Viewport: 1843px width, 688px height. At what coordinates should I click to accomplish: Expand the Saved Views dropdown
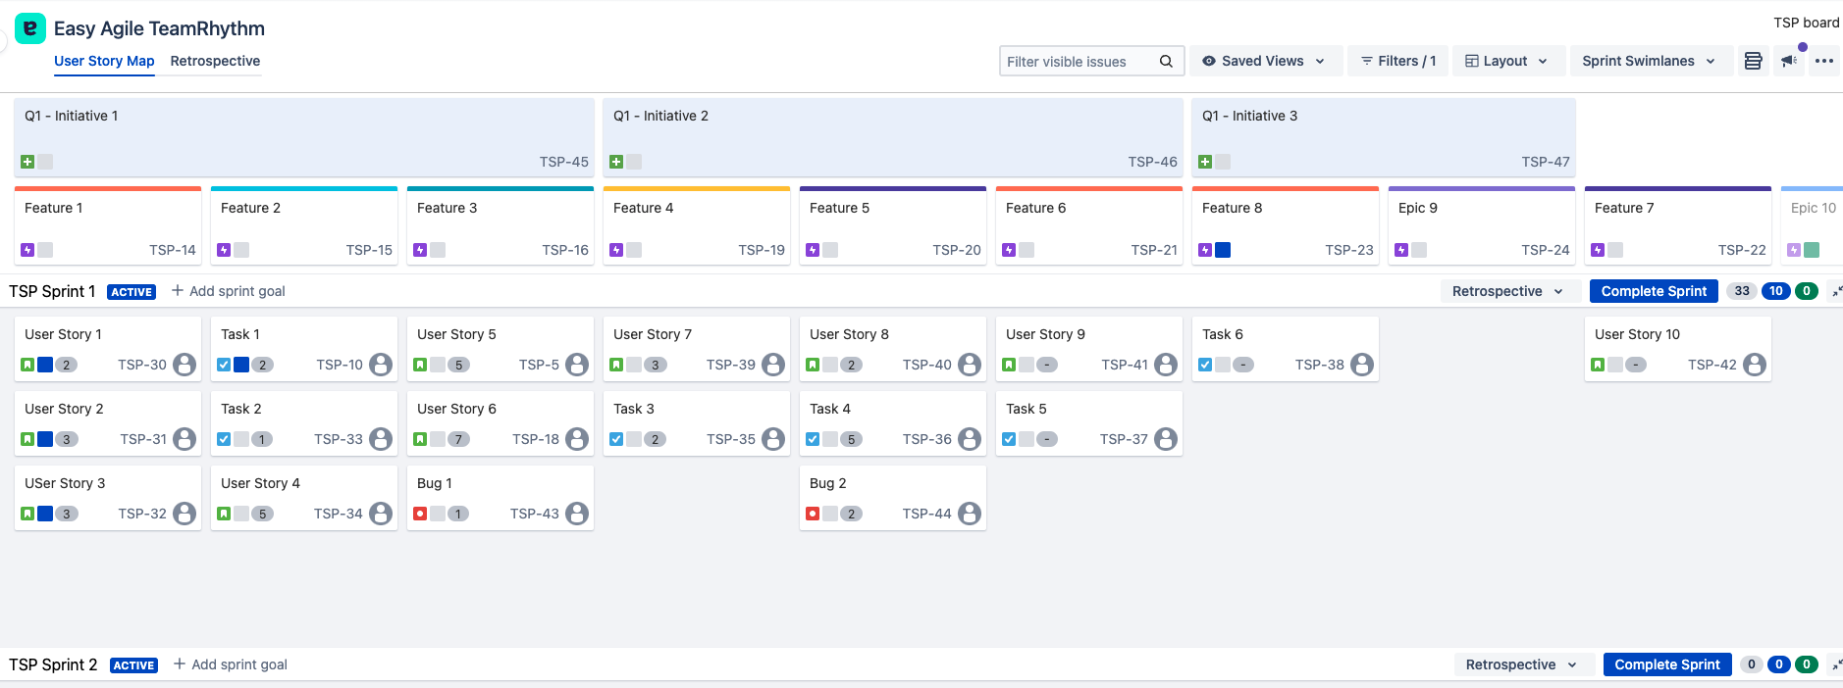pos(1264,61)
